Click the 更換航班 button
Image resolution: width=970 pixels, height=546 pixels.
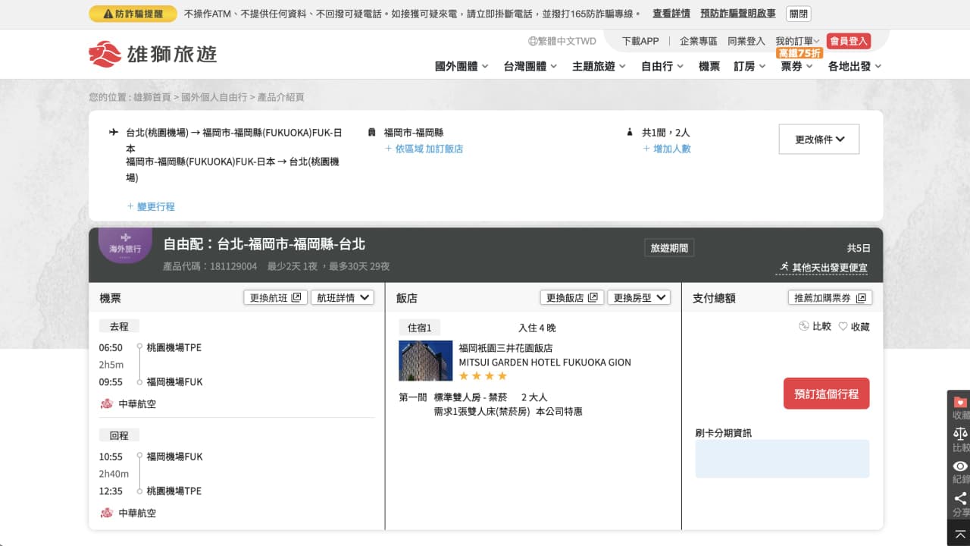point(276,297)
